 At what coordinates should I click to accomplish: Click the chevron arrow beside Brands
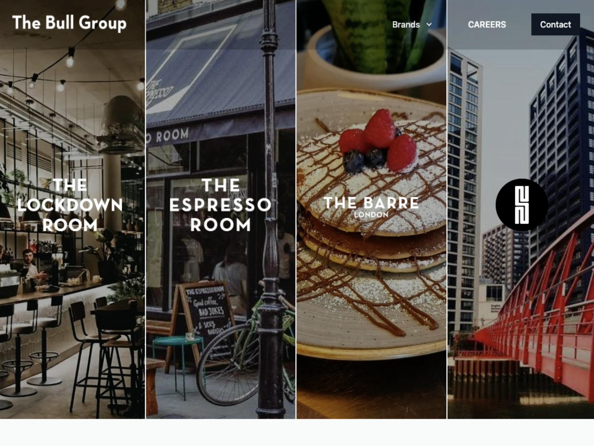[429, 24]
